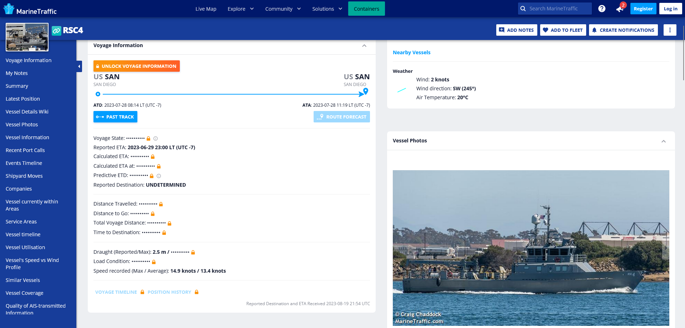The image size is (685, 328).
Task: Click the lock icon after Position History
Action: tap(197, 292)
